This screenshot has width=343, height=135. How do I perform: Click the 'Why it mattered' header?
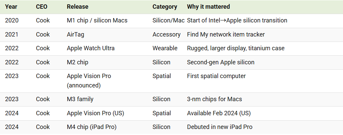coord(208,7)
